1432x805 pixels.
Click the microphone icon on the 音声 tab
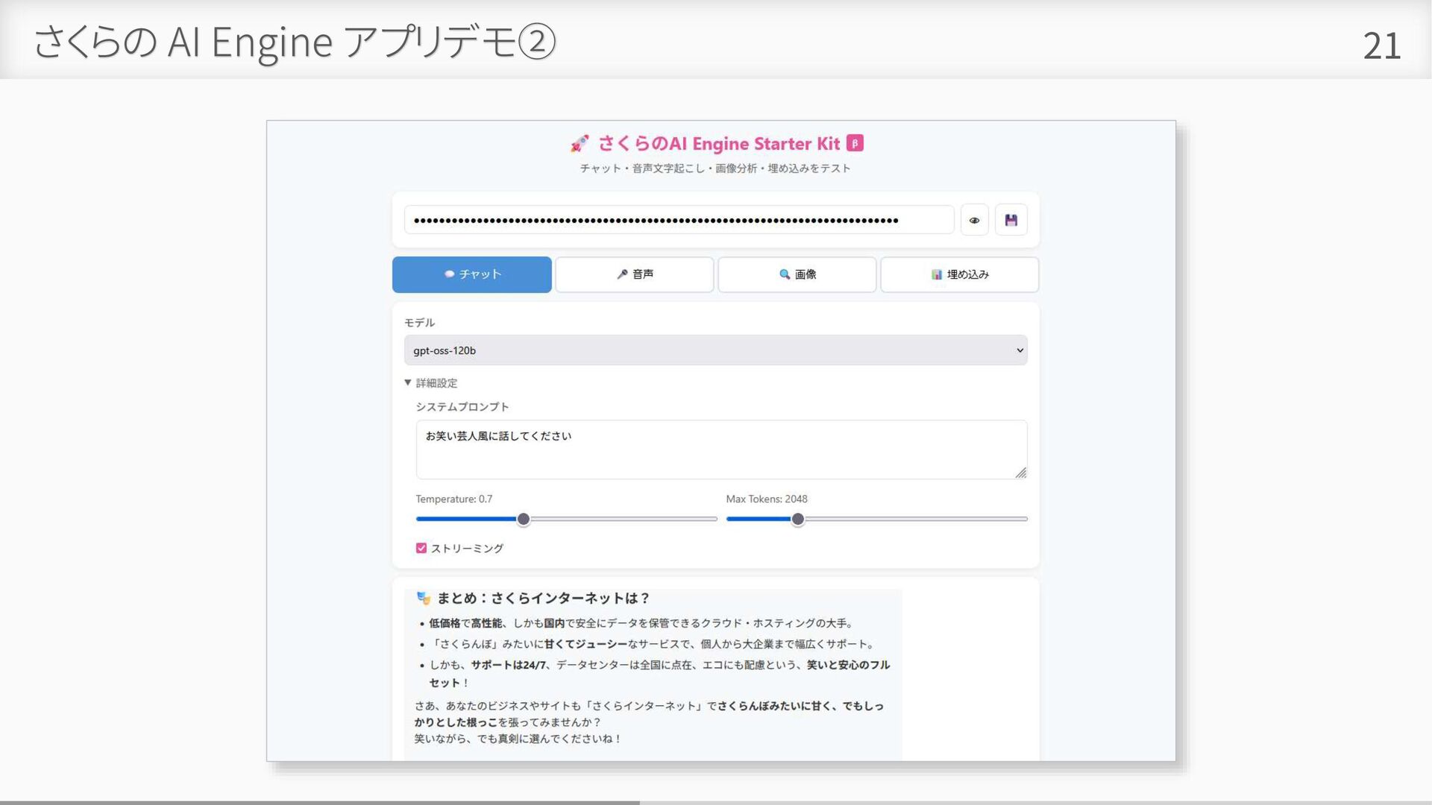tap(622, 274)
